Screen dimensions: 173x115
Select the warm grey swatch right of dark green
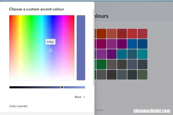[x=112, y=64]
